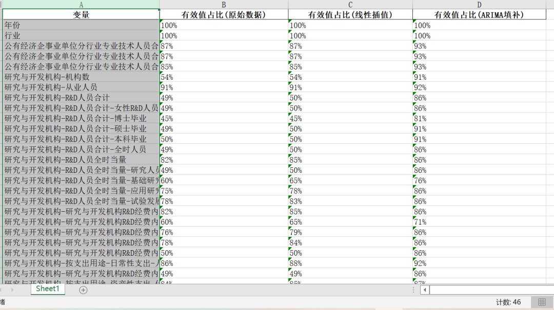
Task: Select column D header
Action: tap(479, 5)
